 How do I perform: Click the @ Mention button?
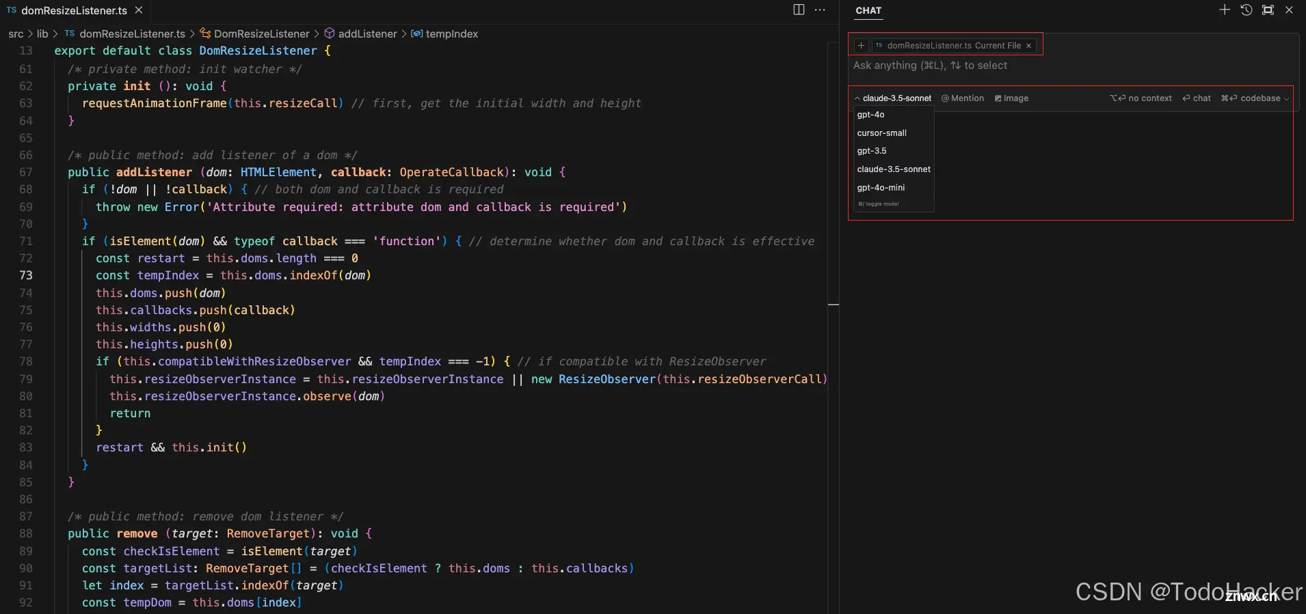963,98
